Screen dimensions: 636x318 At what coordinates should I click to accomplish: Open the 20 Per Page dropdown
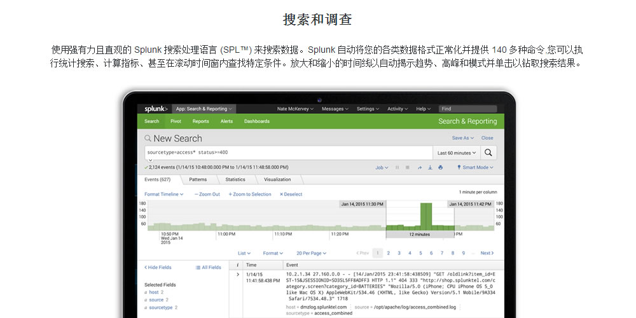pyautogui.click(x=311, y=253)
